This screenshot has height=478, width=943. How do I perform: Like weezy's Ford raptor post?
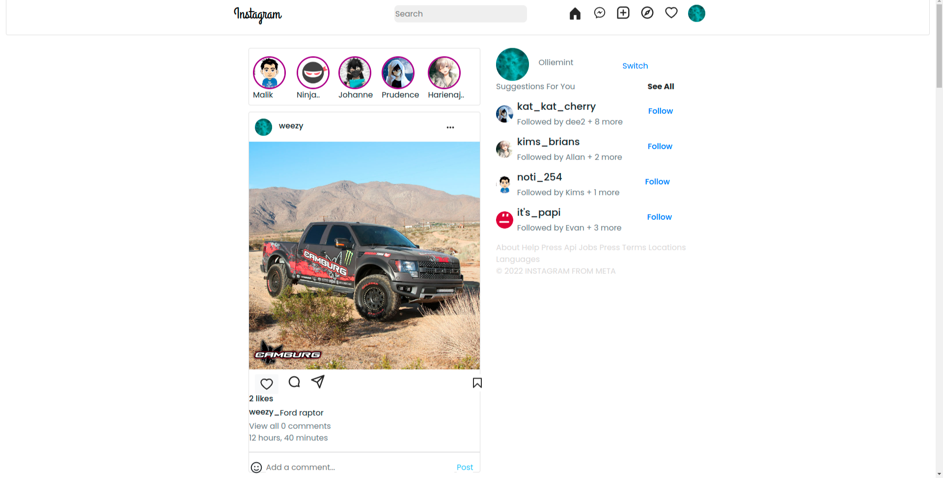(x=266, y=384)
